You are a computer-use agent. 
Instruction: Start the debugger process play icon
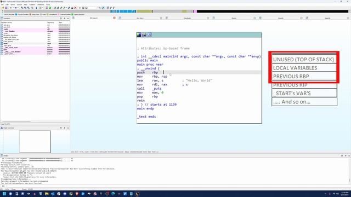80,8
